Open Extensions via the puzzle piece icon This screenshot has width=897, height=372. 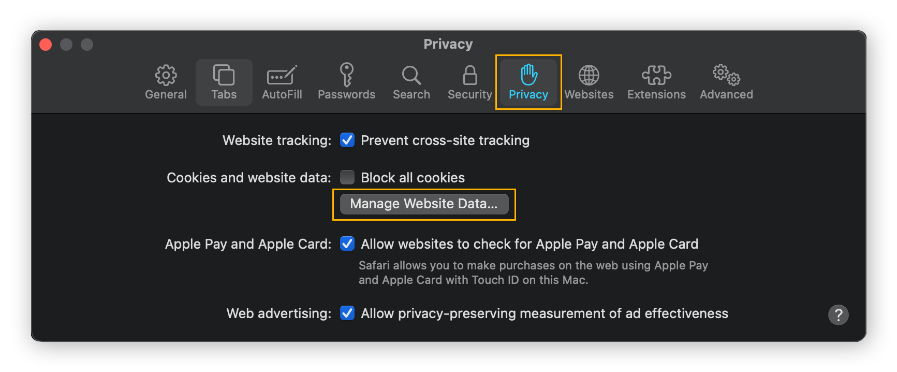[x=656, y=82]
